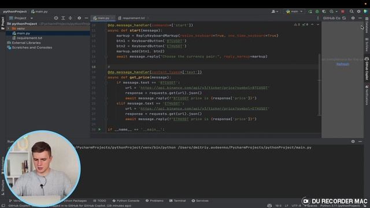This screenshot has height=208, width=370.
Task: Click the Rerun main icon in toolbar
Action: coord(310,12)
